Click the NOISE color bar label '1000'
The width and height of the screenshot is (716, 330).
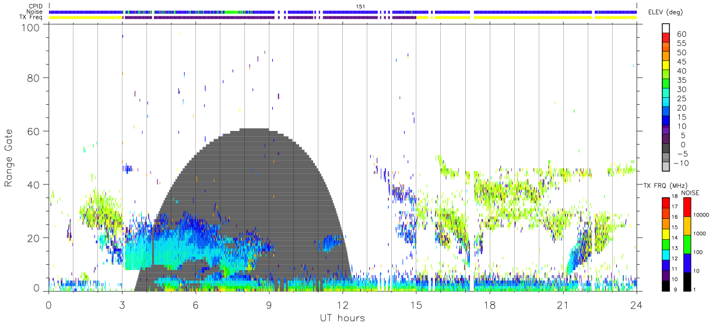pos(699,233)
